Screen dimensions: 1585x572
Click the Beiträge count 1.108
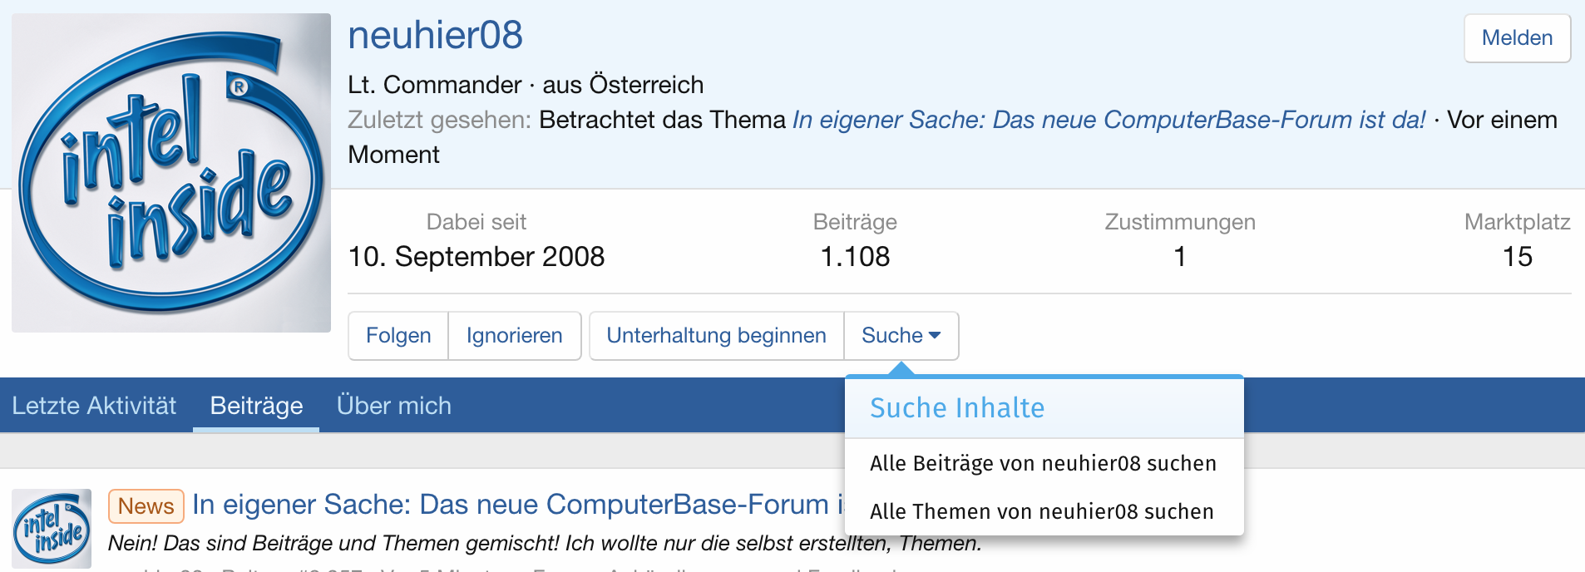855,257
